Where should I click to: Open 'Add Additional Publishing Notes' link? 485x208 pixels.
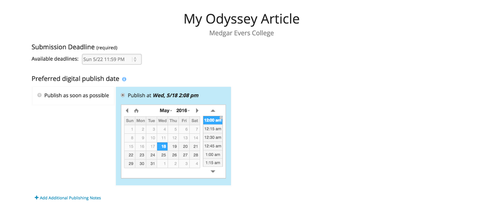coord(70,198)
